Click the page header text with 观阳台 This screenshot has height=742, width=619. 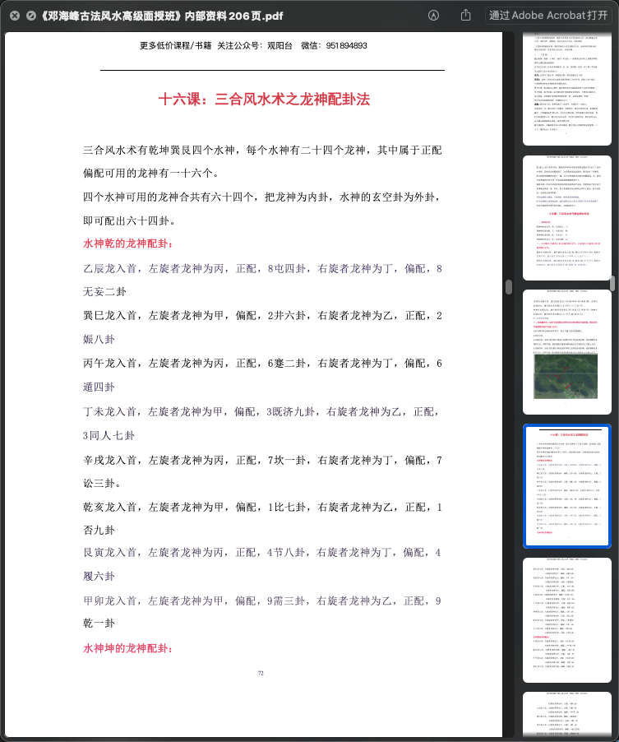(254, 46)
